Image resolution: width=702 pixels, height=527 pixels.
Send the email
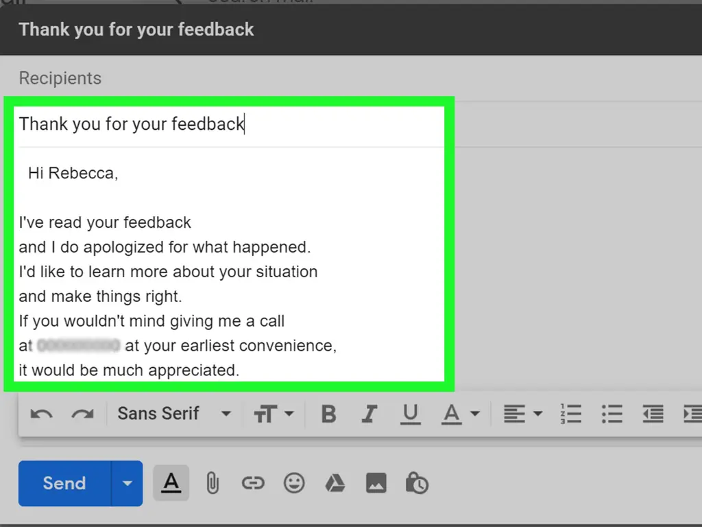coord(64,483)
